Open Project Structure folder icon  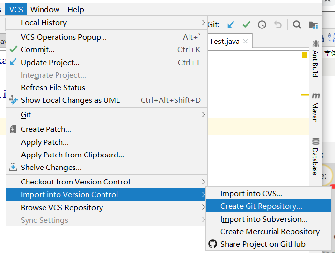313,25
